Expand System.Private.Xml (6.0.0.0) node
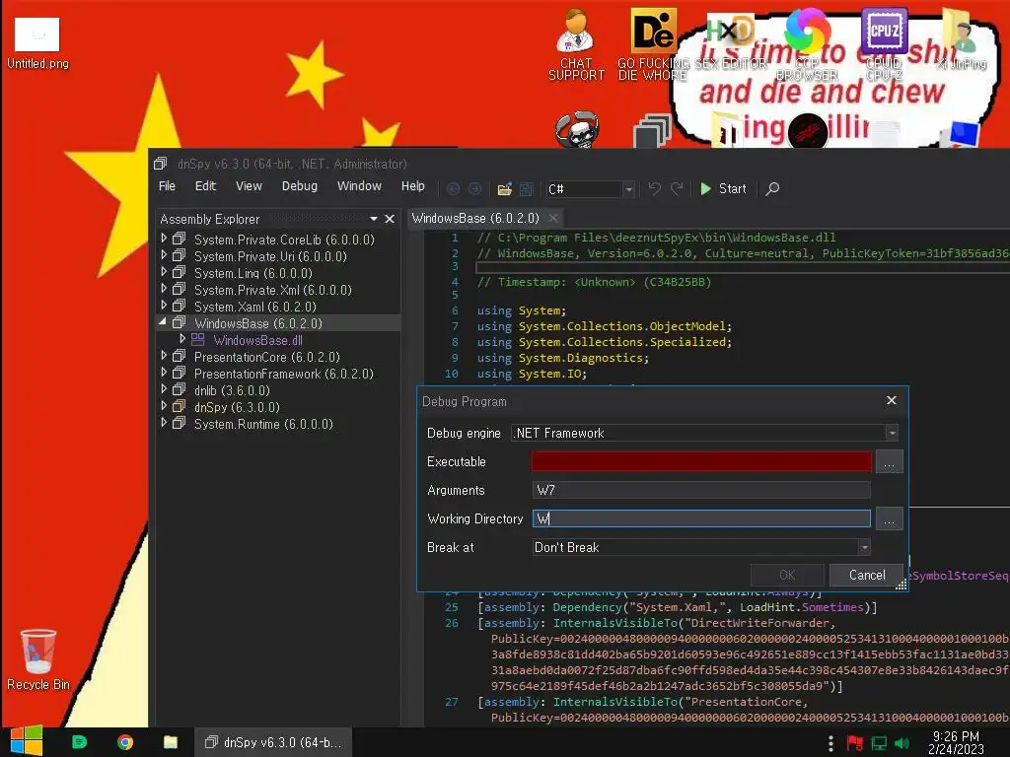This screenshot has width=1010, height=757. click(164, 289)
